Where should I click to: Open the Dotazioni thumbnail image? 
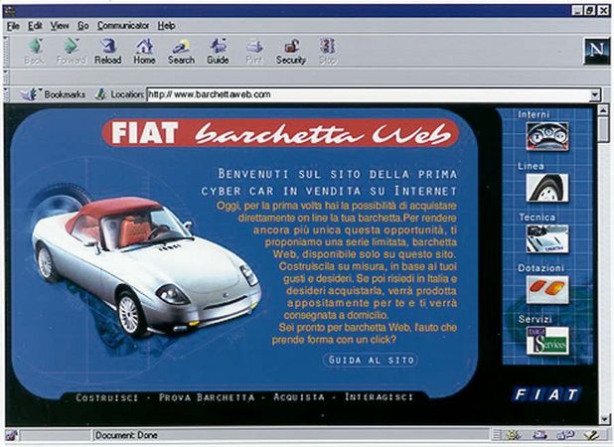point(546,290)
